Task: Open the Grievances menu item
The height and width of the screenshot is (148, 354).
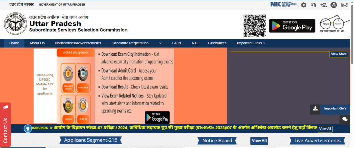Action: pos(217,43)
